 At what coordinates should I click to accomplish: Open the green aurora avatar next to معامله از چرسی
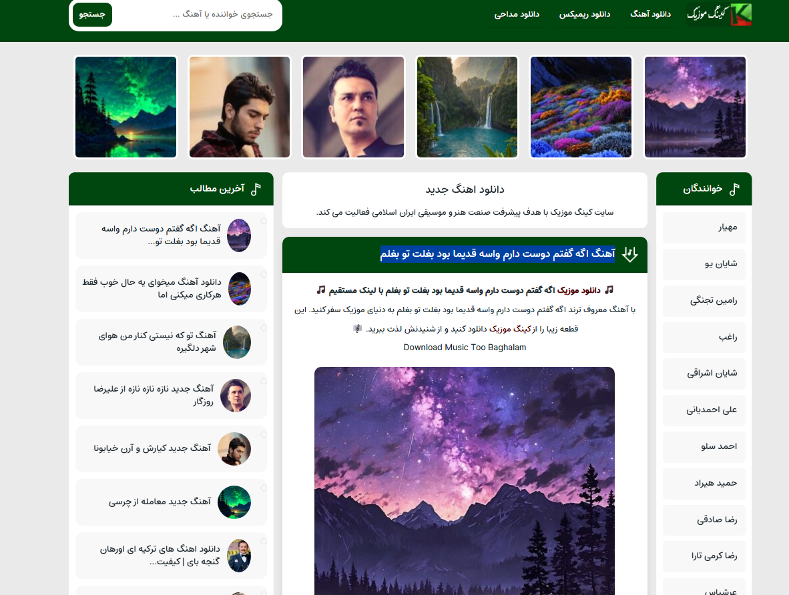234,502
